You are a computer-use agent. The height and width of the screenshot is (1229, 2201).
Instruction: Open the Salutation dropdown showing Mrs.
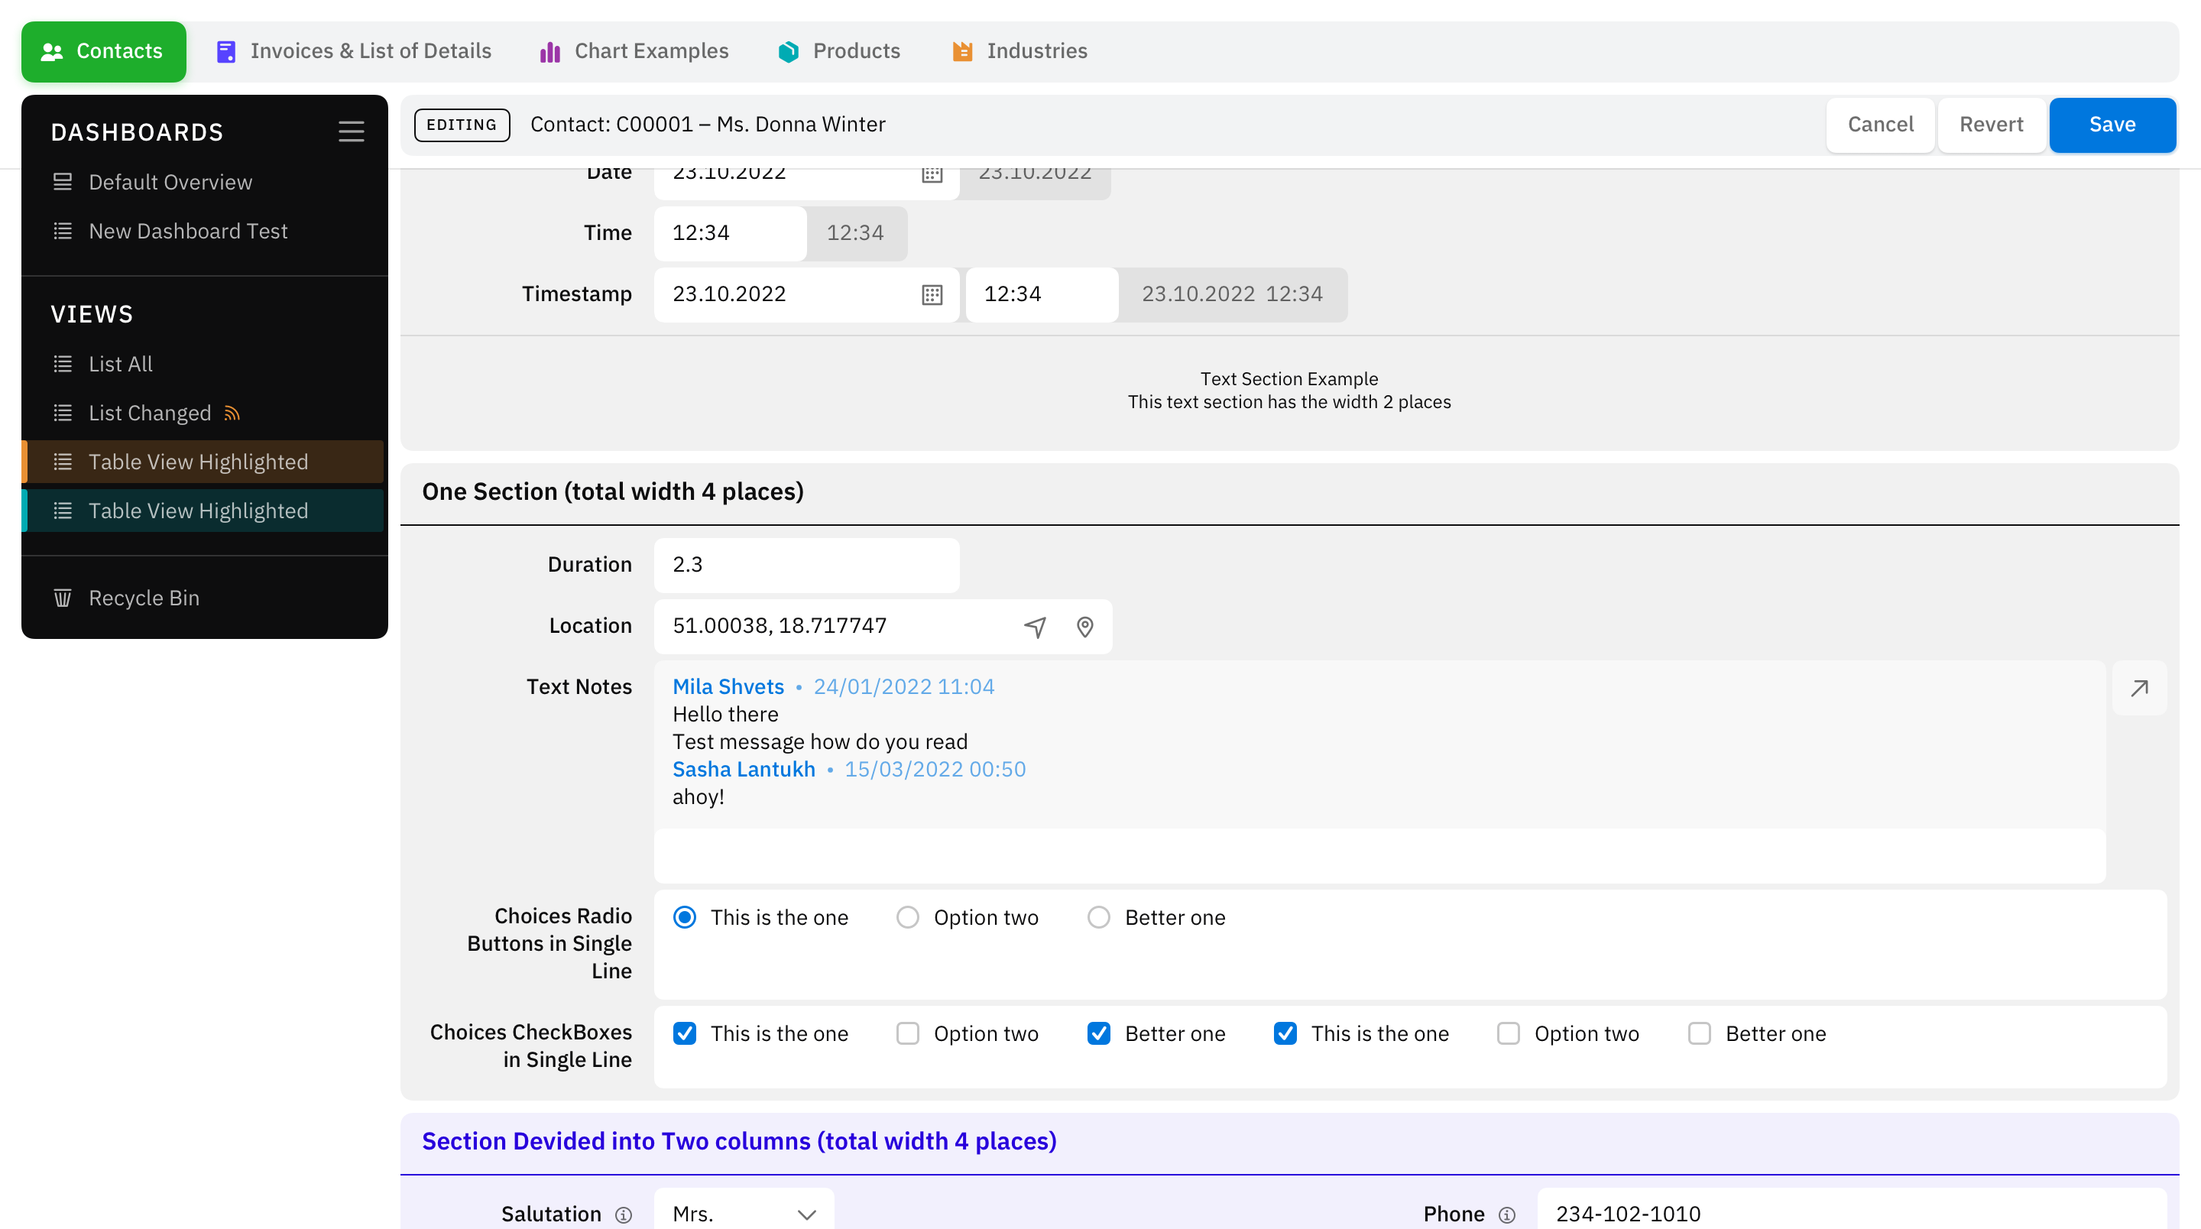point(744,1213)
